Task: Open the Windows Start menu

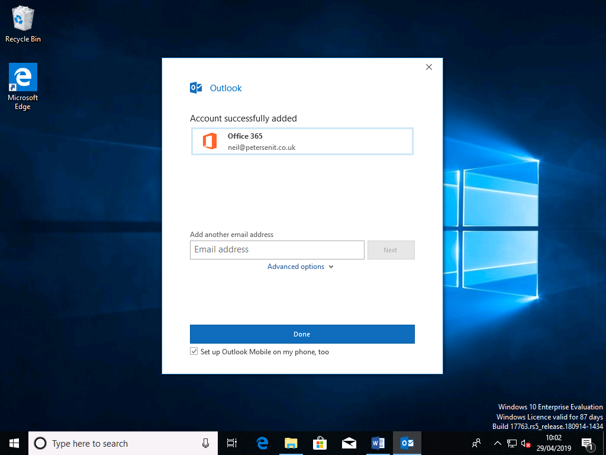Action: (x=14, y=443)
